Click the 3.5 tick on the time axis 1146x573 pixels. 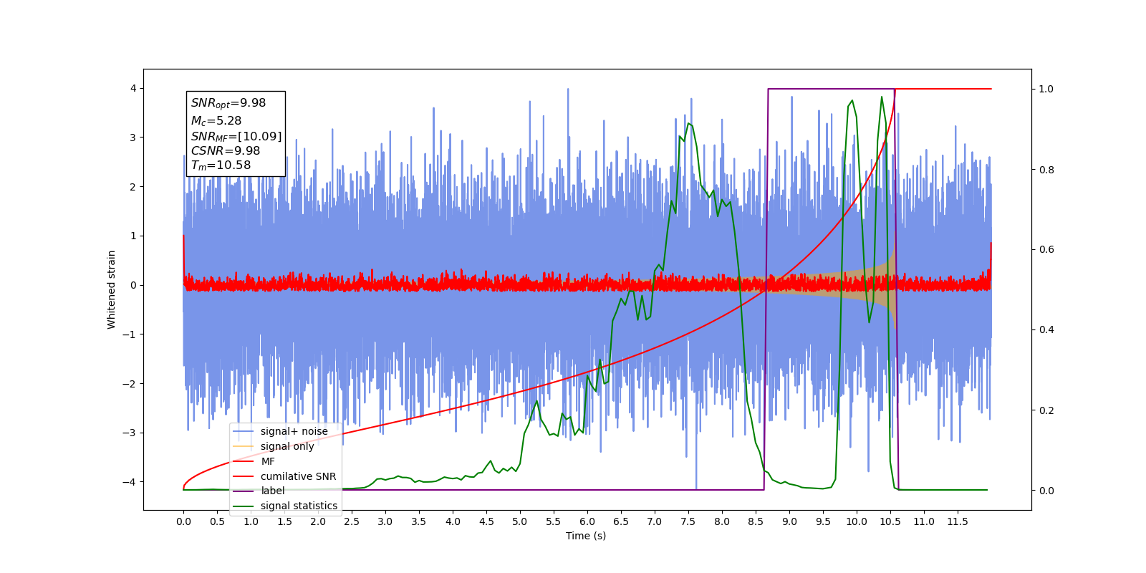419,521
